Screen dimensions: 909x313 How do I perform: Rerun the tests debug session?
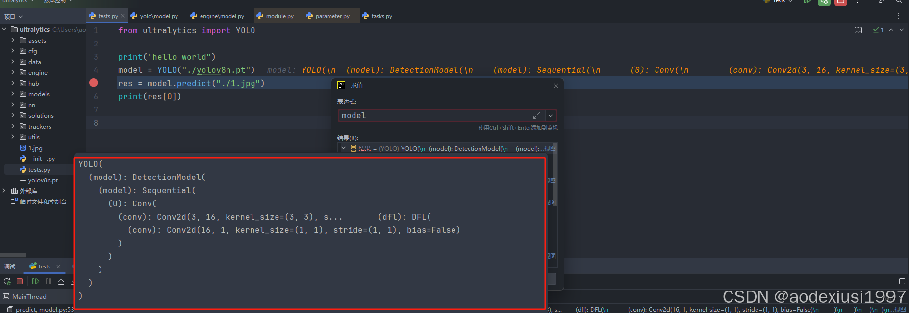click(x=7, y=281)
